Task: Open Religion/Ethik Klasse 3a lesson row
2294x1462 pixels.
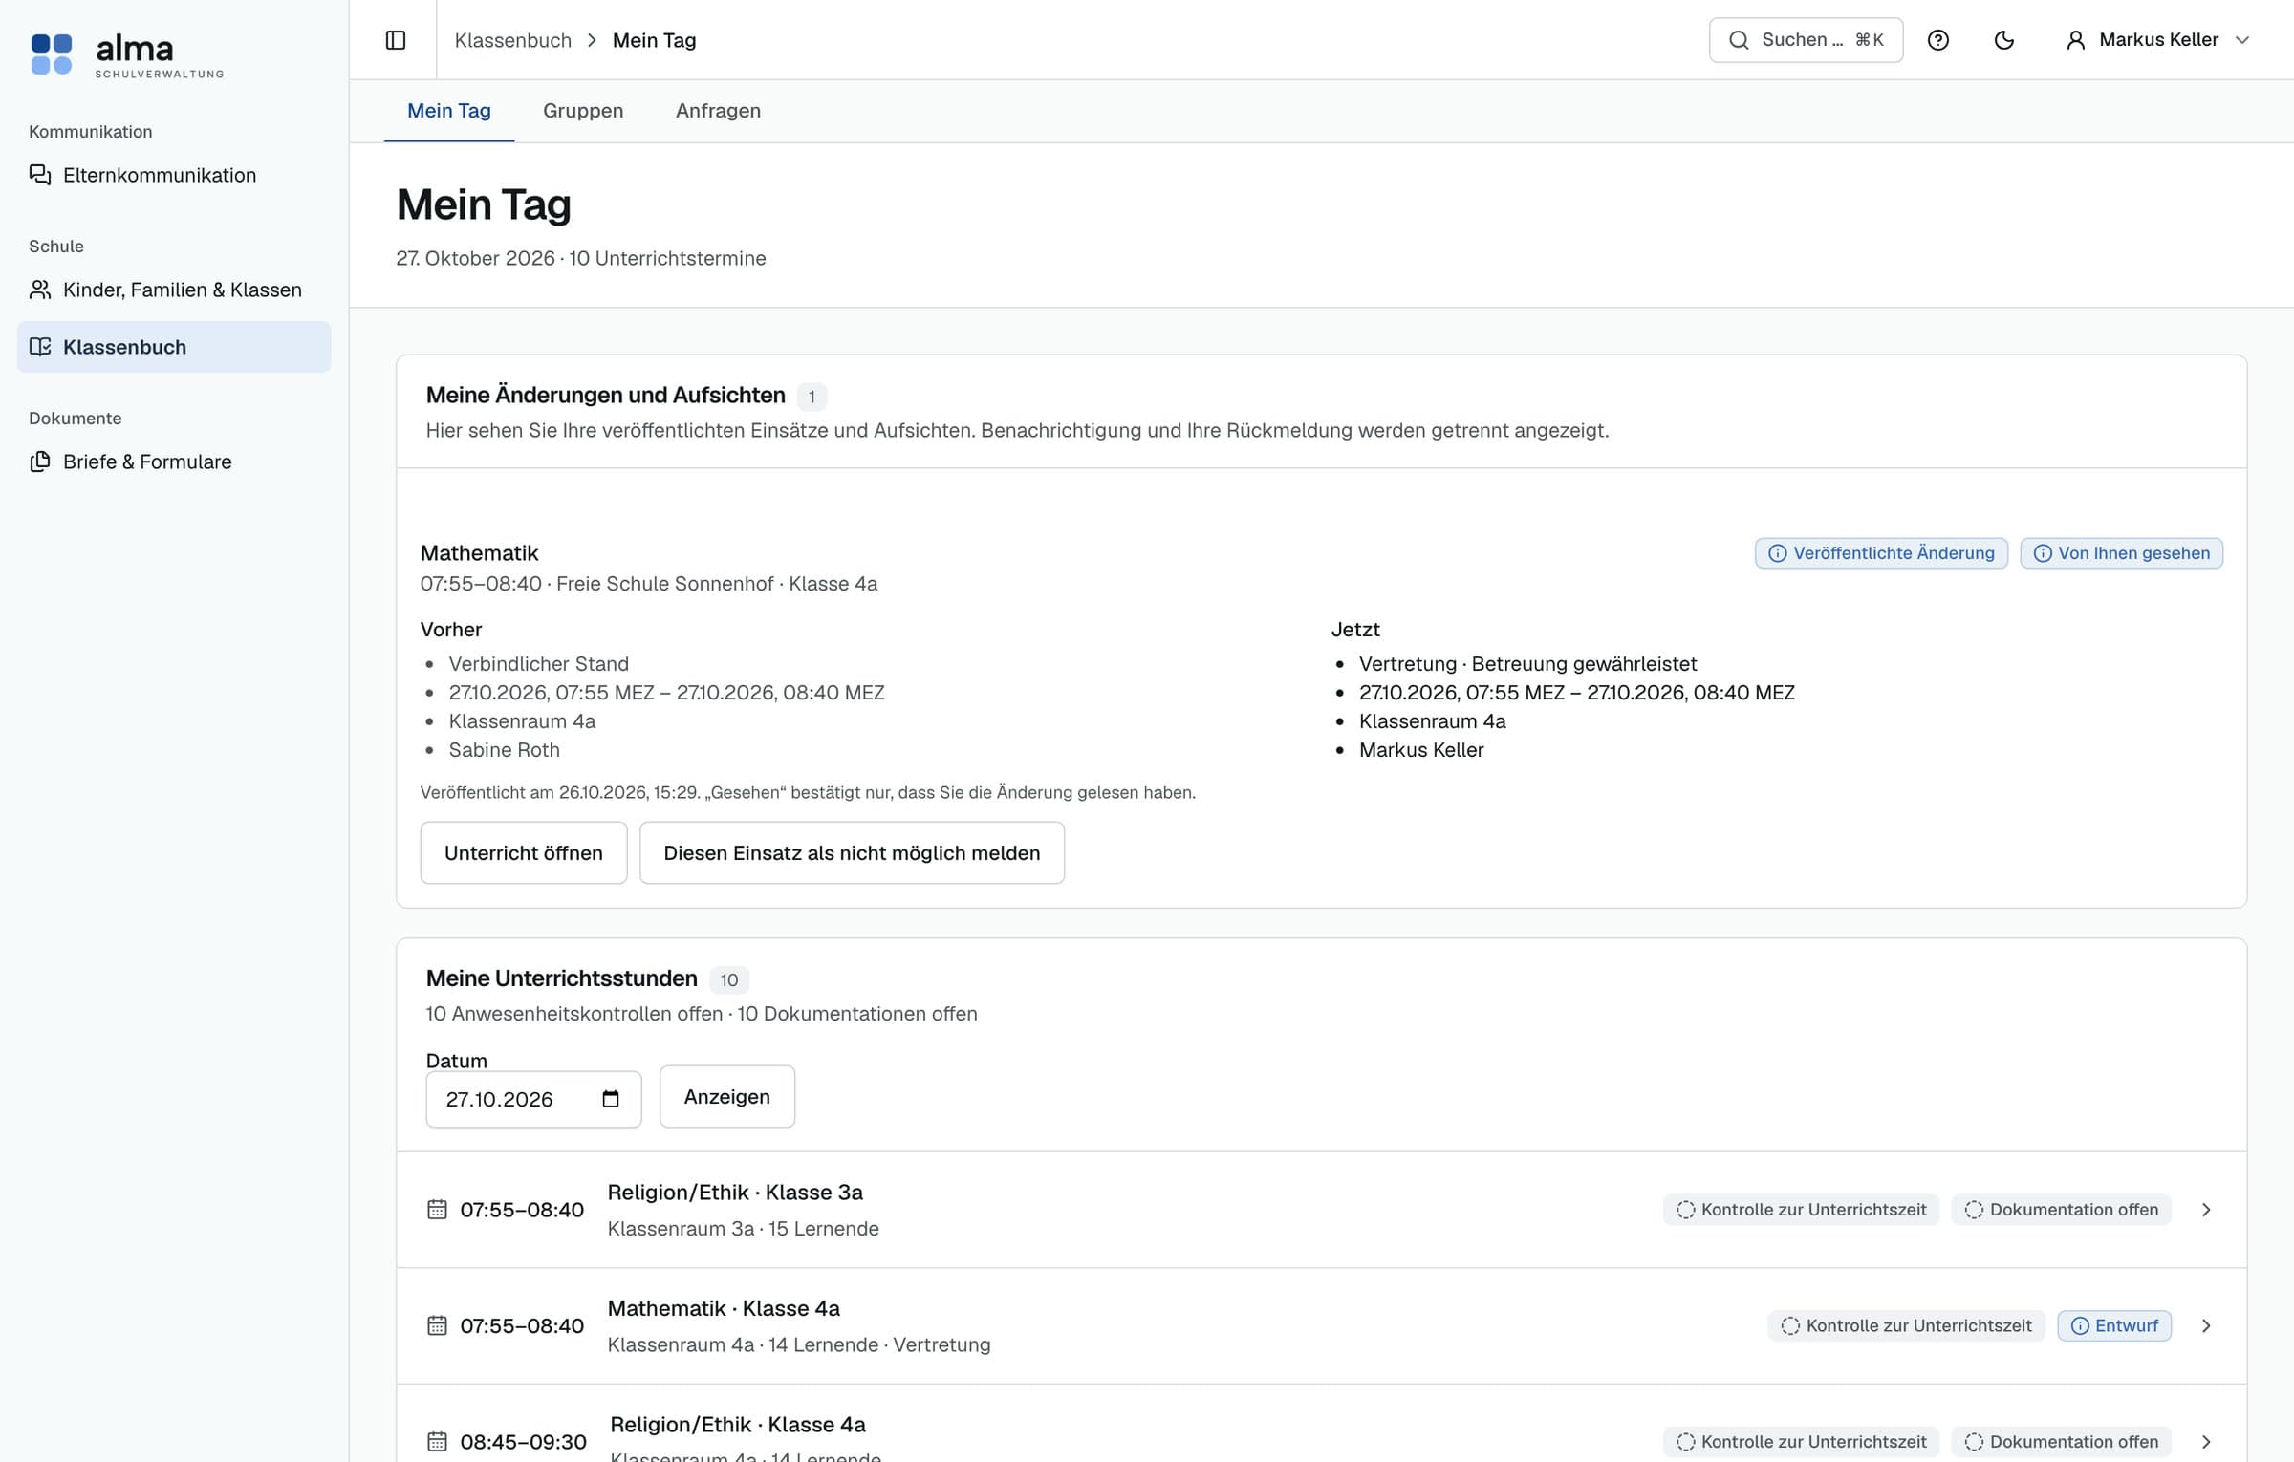Action: (1321, 1210)
